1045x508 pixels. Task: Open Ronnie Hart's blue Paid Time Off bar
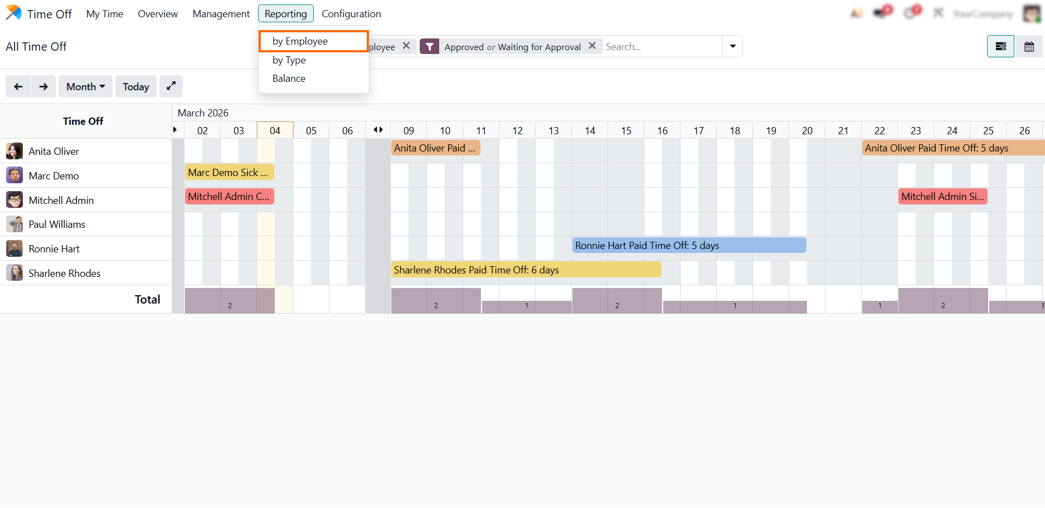click(689, 246)
